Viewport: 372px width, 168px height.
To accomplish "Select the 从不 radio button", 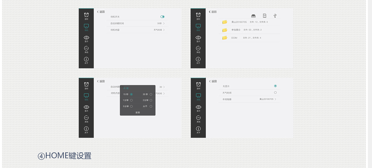I will (x=151, y=106).
